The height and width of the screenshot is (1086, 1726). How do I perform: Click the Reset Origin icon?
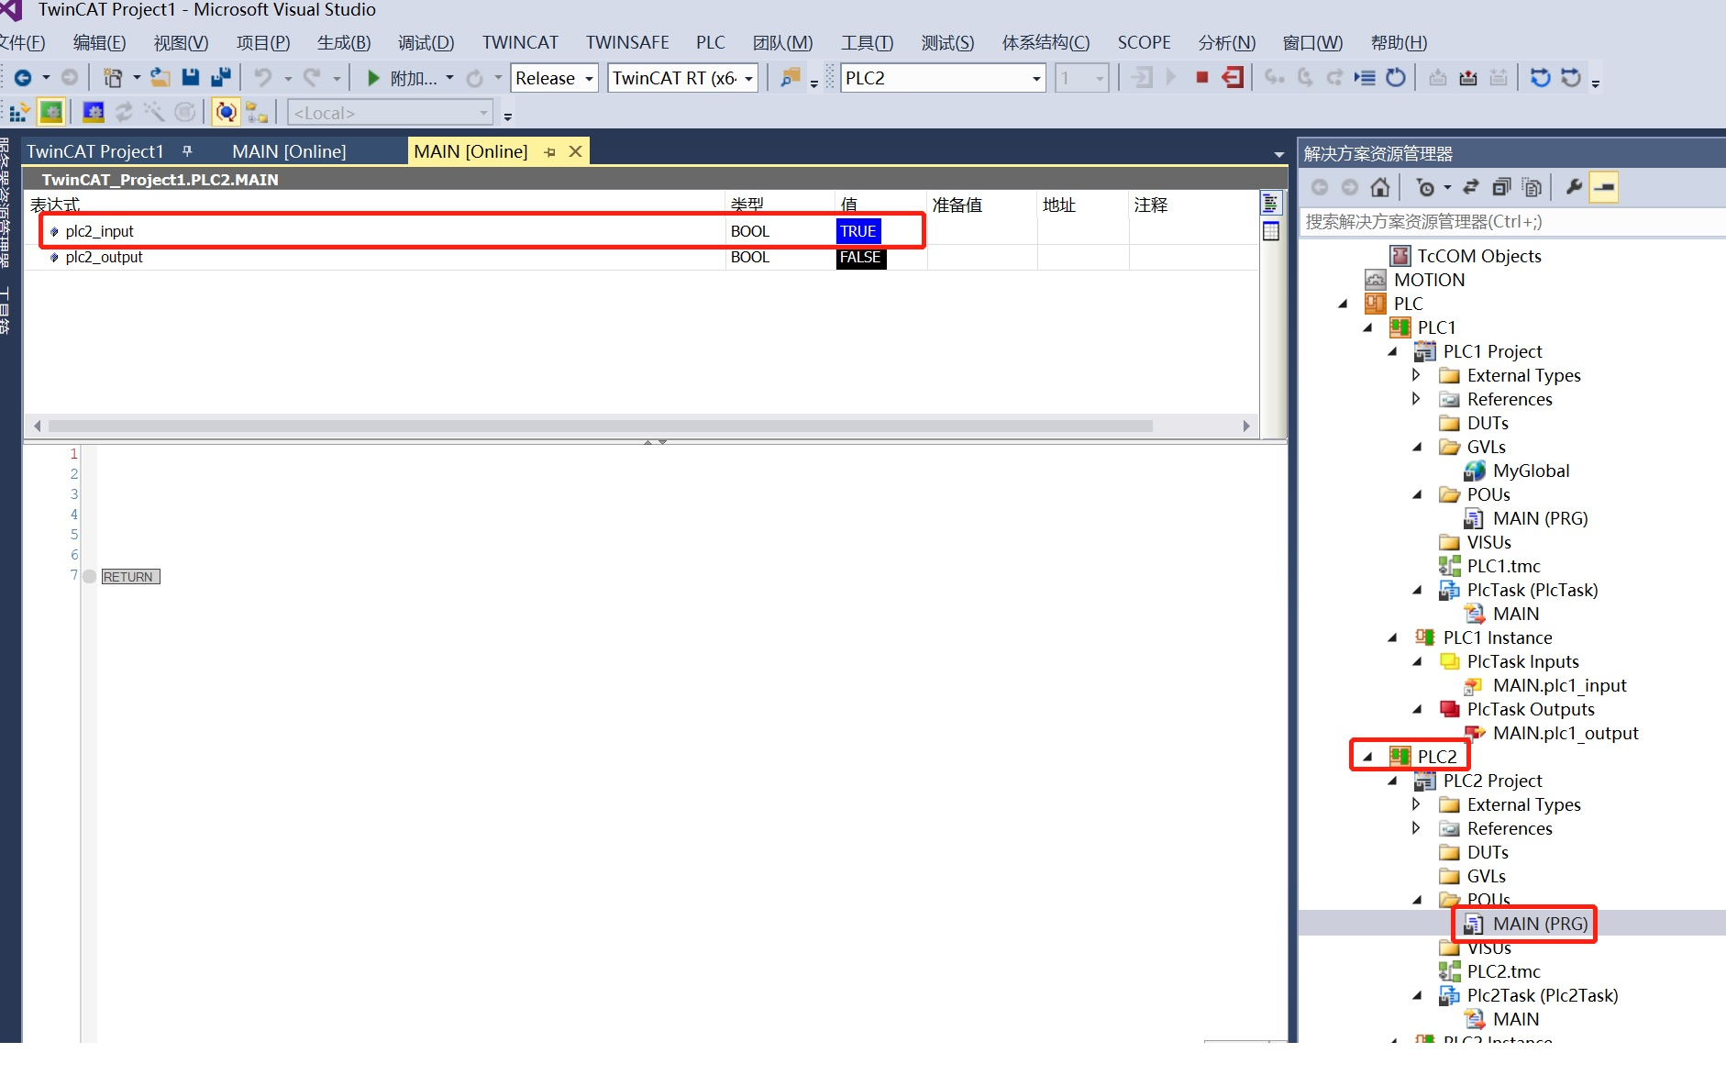coord(1571,78)
